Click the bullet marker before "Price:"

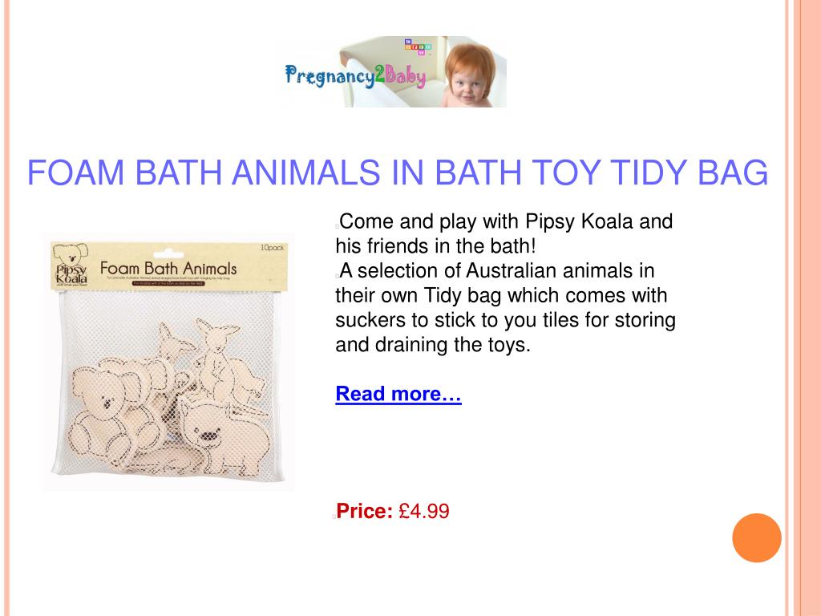click(x=333, y=516)
